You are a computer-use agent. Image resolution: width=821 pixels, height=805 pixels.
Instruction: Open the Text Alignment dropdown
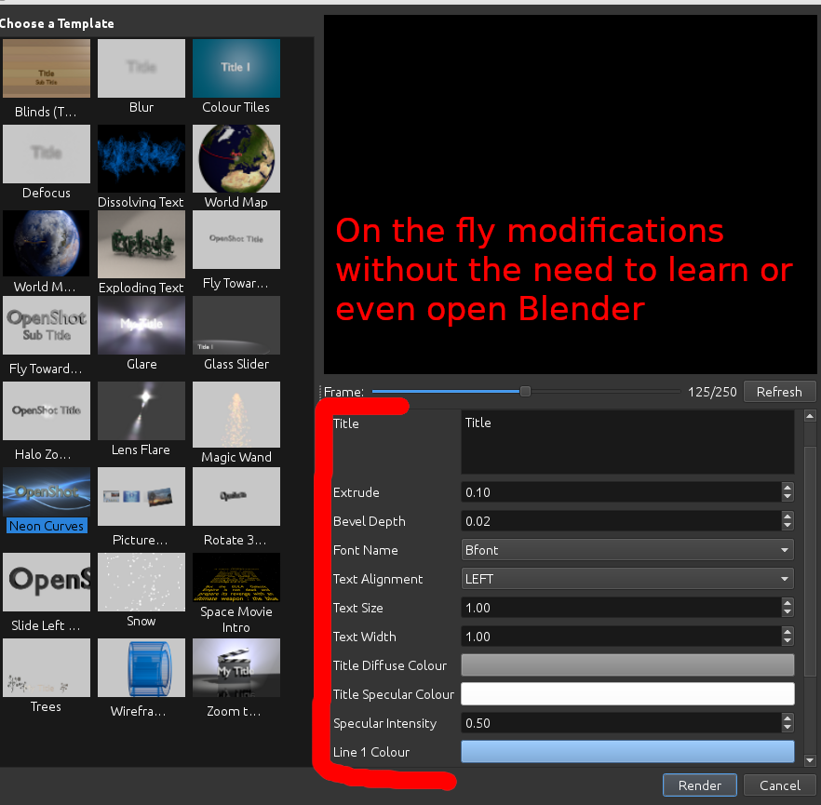[627, 579]
